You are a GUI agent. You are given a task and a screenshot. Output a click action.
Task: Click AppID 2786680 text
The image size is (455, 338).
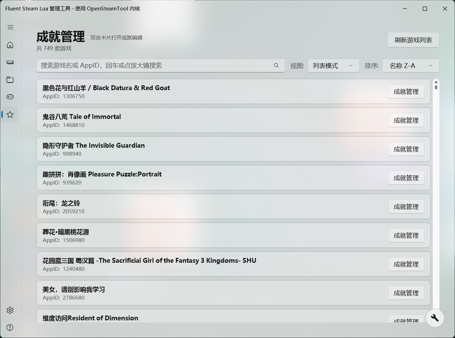click(x=63, y=297)
